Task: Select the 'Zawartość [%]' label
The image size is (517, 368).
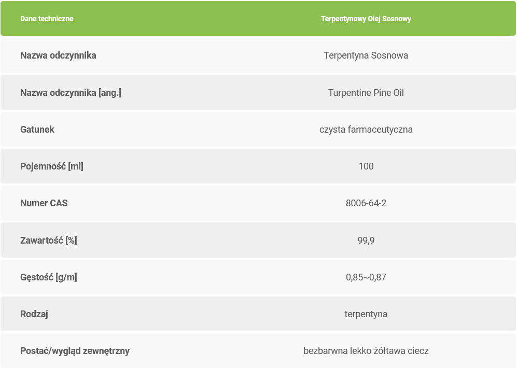Action: (49, 240)
